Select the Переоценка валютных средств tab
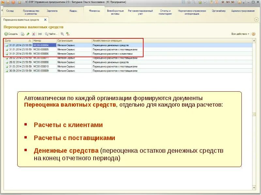The image size is (261, 195). point(21,20)
